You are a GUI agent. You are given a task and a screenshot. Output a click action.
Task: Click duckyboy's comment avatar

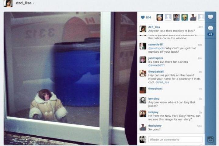click(143, 127)
